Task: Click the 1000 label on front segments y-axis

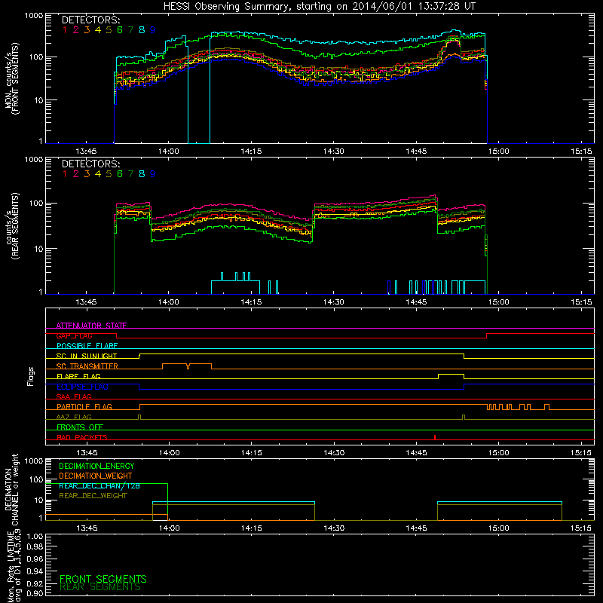Action: coord(34,16)
